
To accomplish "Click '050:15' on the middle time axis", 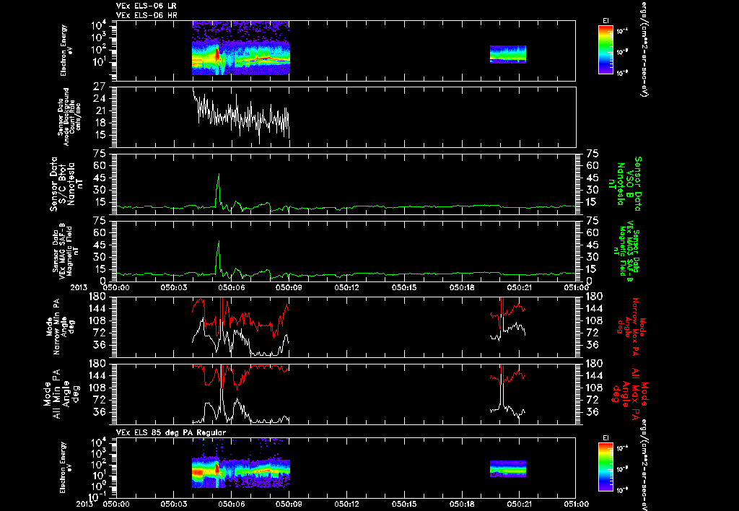I will click(x=404, y=287).
